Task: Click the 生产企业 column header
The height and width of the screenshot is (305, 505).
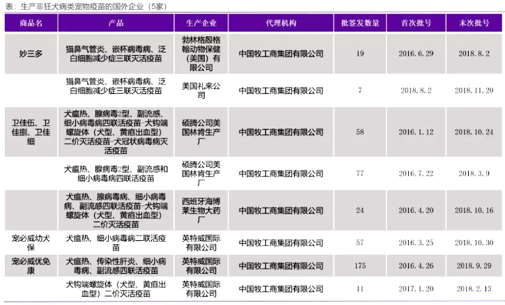Action: coord(201,23)
